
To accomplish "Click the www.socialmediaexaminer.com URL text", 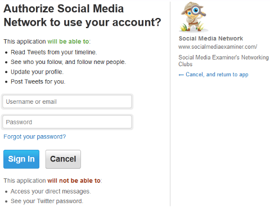I will (x=218, y=47).
